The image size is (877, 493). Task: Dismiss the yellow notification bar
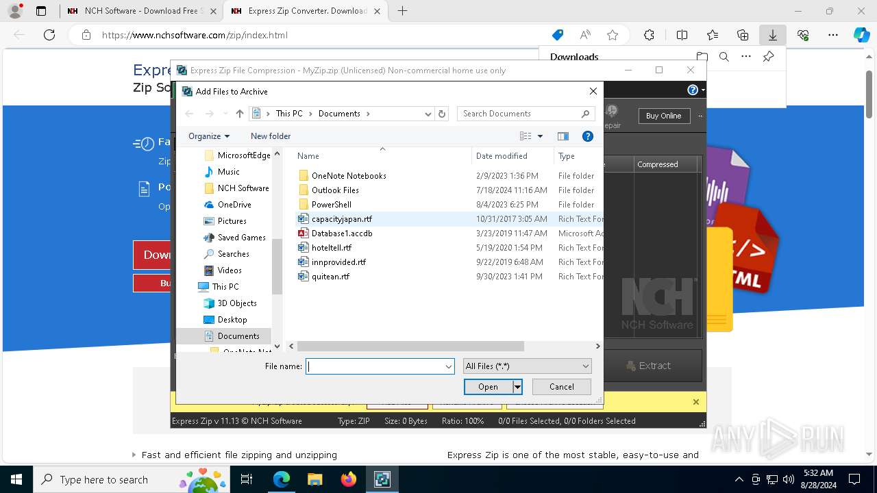click(x=696, y=402)
